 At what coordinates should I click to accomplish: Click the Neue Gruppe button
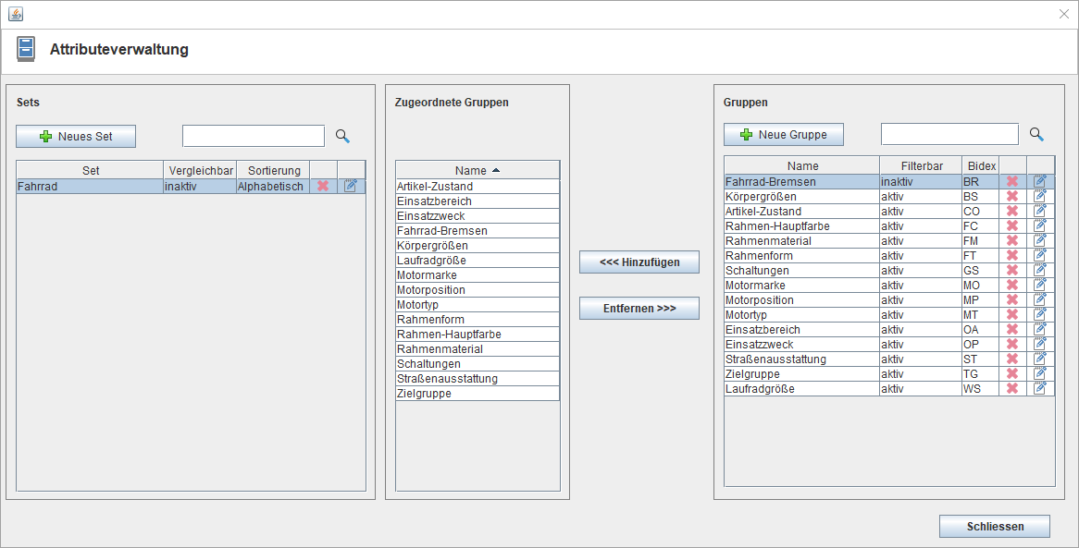point(783,134)
